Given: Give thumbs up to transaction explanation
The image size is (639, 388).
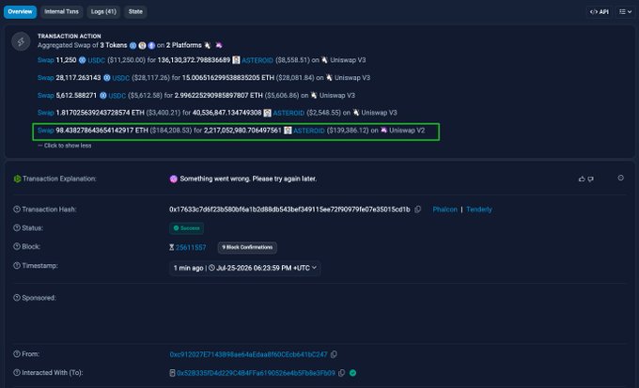Looking at the screenshot, I should point(582,178).
